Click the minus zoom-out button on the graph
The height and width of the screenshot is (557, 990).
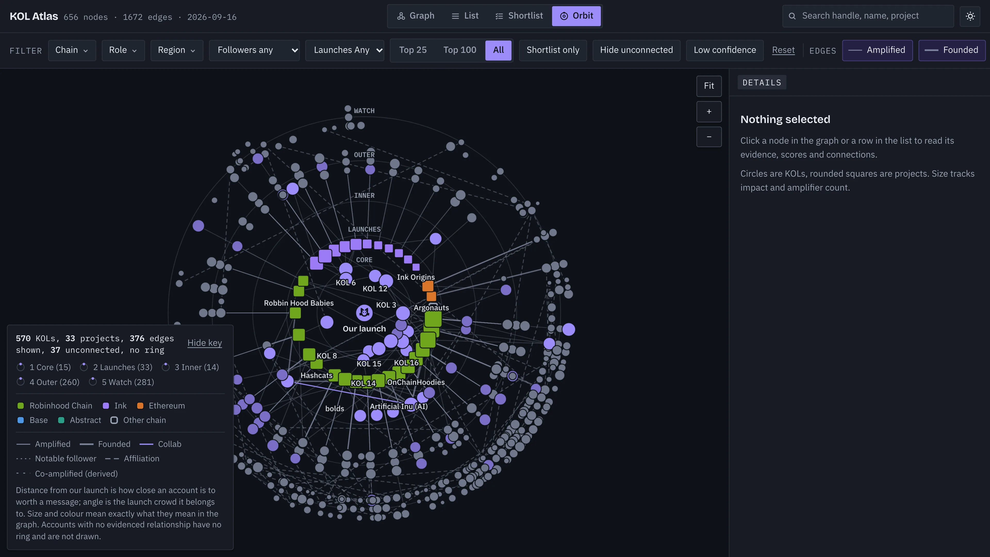(x=709, y=137)
